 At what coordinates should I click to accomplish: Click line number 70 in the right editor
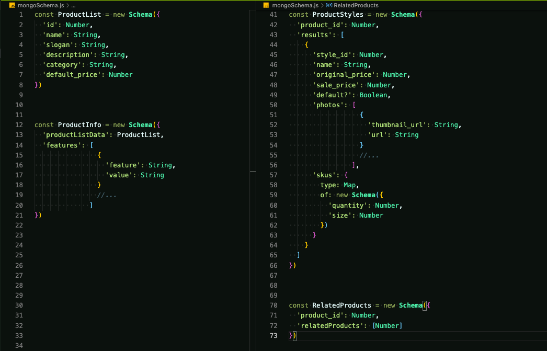pos(273,305)
